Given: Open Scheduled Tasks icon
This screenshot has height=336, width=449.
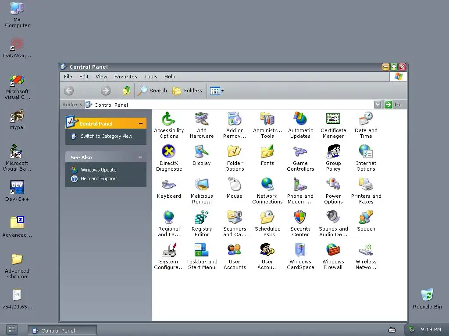Looking at the screenshot, I should pyautogui.click(x=267, y=224).
